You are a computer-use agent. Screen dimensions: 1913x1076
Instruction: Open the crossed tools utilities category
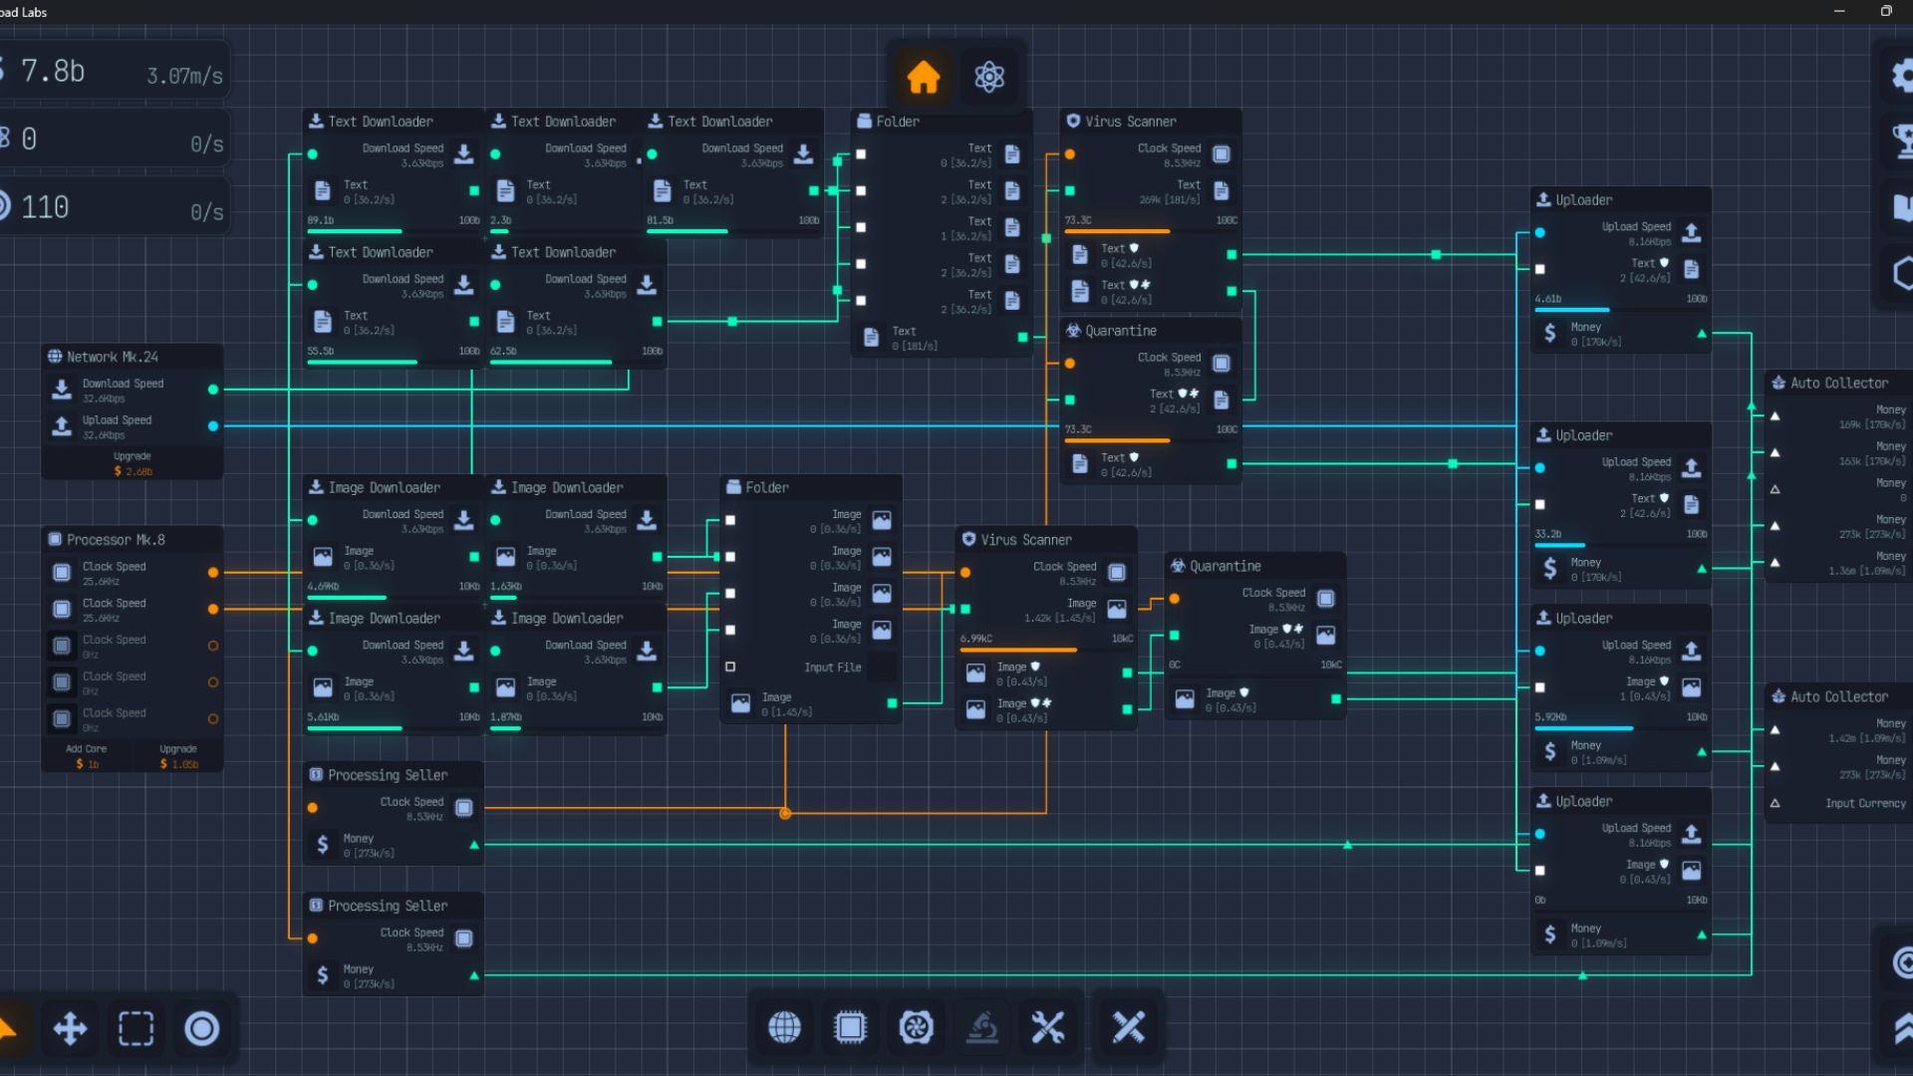click(x=1047, y=1026)
